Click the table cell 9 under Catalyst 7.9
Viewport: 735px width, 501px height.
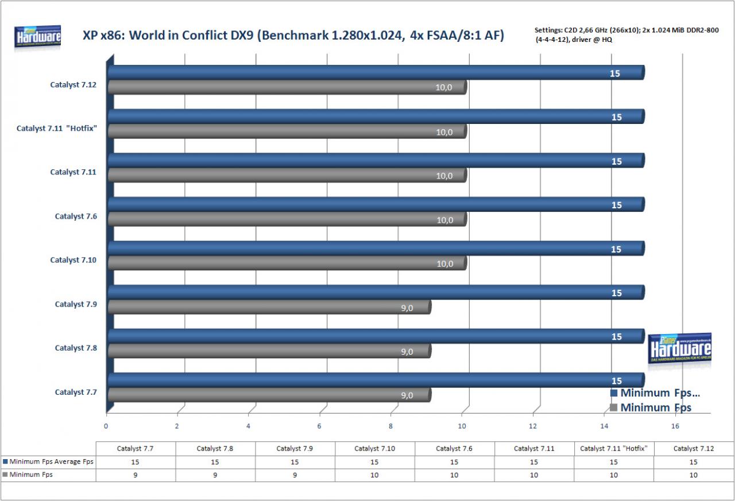point(295,475)
